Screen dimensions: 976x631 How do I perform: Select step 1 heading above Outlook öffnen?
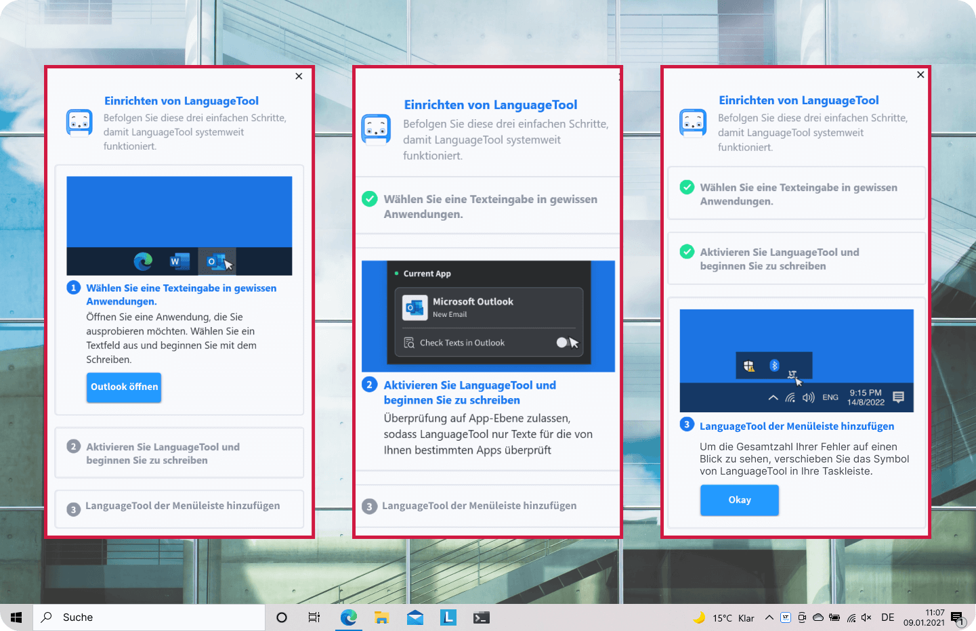coord(181,295)
